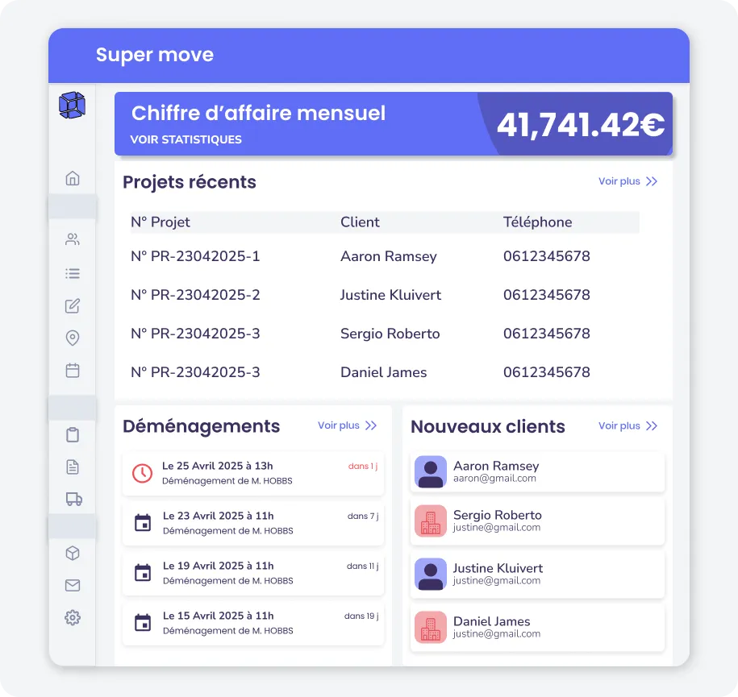Open the settings gear sidebar icon
The width and height of the screenshot is (738, 697).
pyautogui.click(x=73, y=617)
